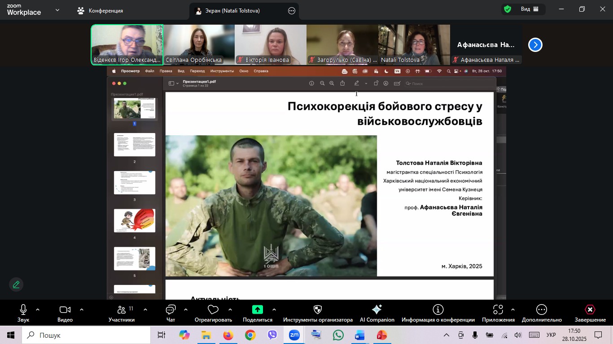
Task: Open the AI Companion panel
Action: tap(377, 313)
